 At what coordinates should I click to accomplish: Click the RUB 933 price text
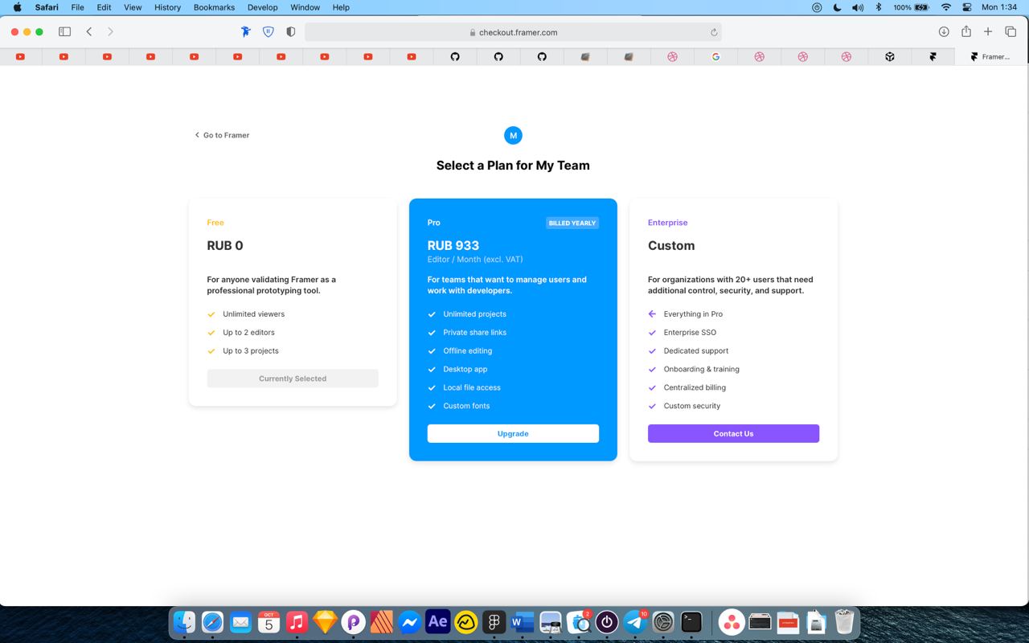pyautogui.click(x=453, y=246)
